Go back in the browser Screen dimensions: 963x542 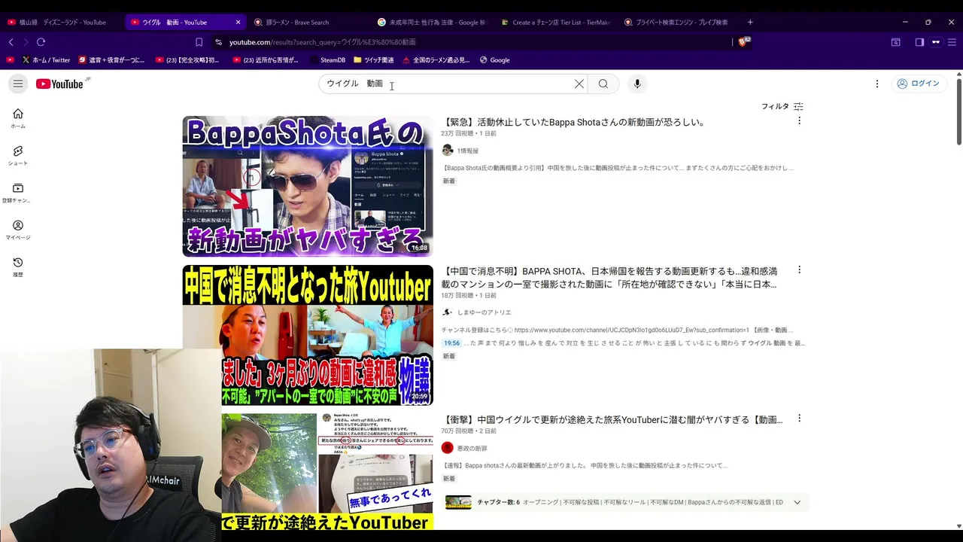pyautogui.click(x=11, y=42)
